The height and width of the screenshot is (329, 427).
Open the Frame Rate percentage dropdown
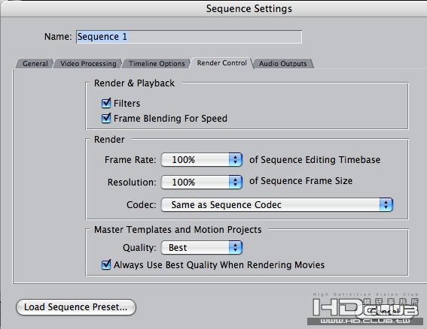coord(202,159)
